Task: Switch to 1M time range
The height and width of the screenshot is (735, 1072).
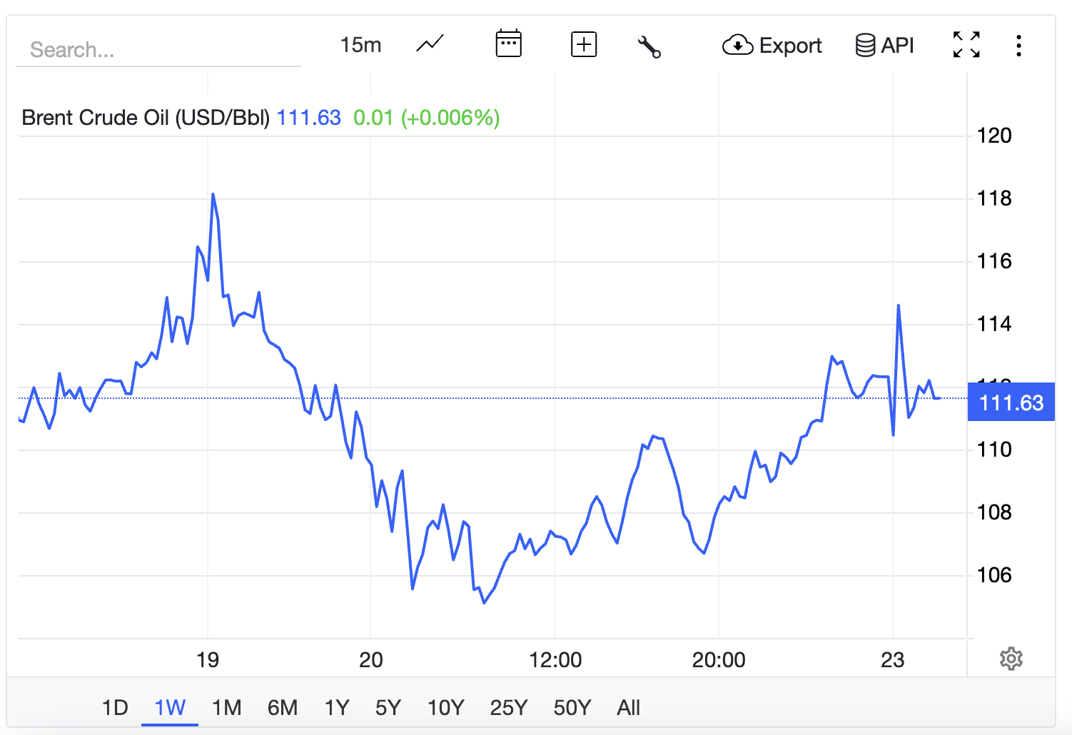Action: (226, 707)
